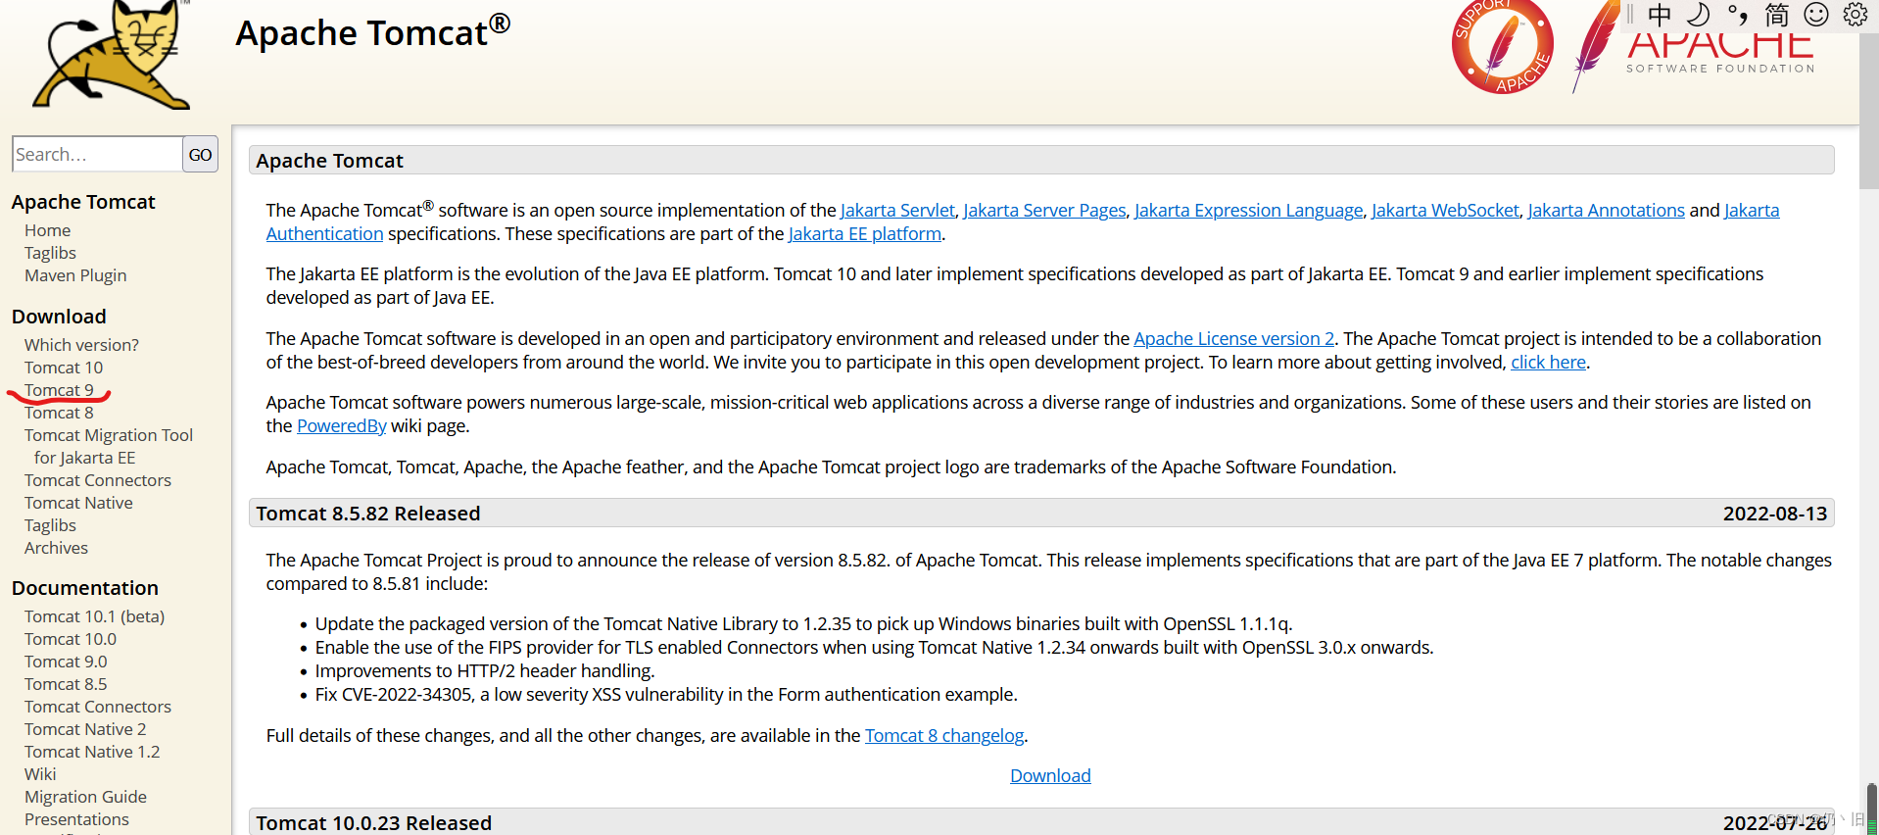The height and width of the screenshot is (835, 1879).
Task: Open the Which version? link
Action: tap(81, 345)
